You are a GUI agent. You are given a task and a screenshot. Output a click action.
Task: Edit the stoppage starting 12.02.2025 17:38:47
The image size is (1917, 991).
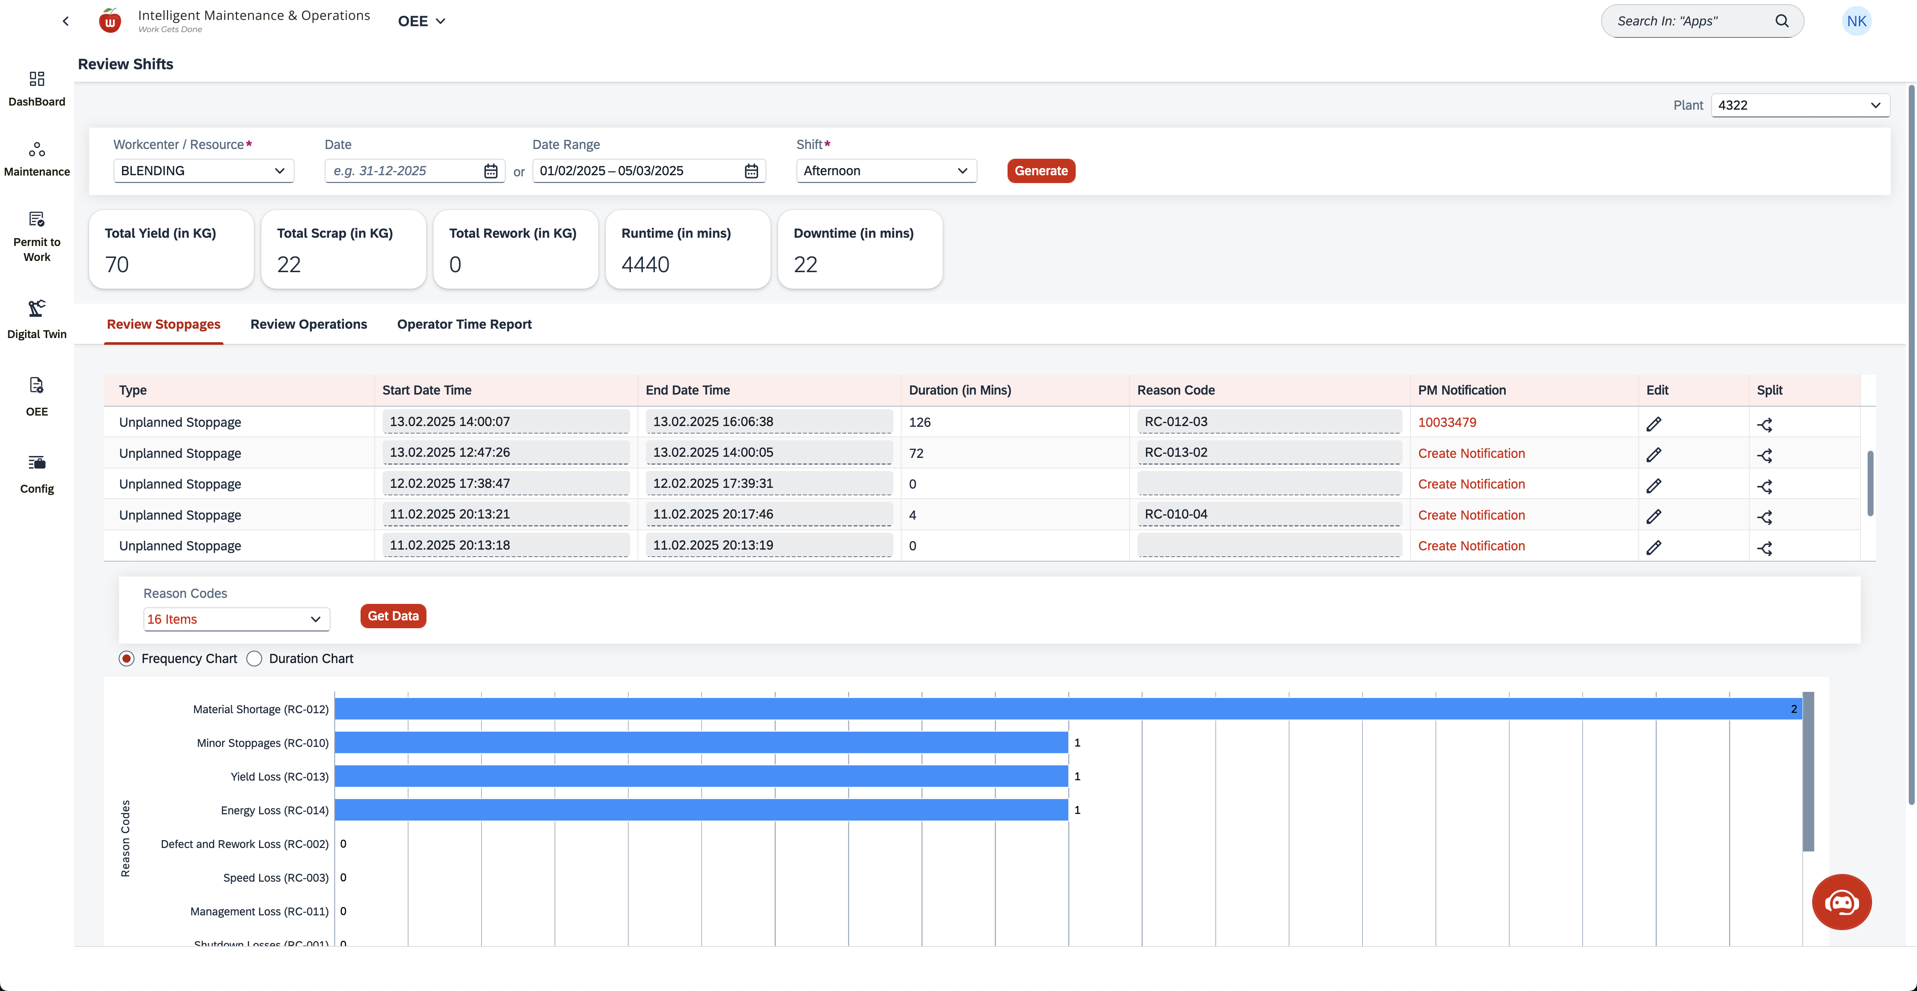click(1653, 486)
